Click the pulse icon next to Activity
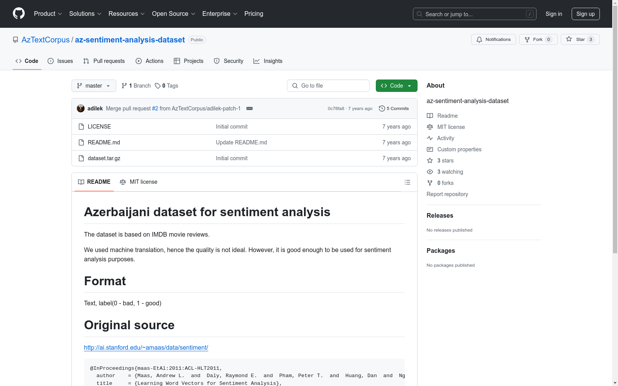Screen dimensions: 618x386 click(x=430, y=138)
